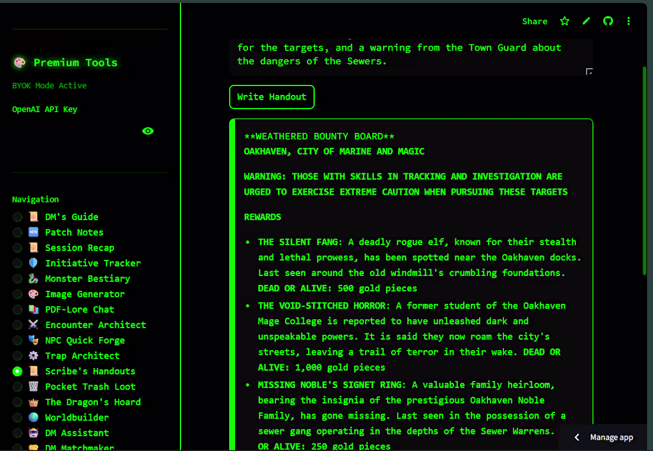Collapse the Manage app panel with its chevron

pos(576,437)
